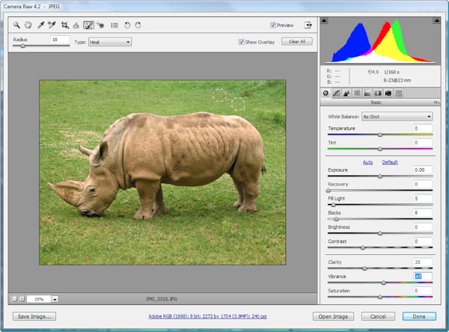The height and width of the screenshot is (332, 449).
Task: Click the Exposure slider handle
Action: click(380, 176)
